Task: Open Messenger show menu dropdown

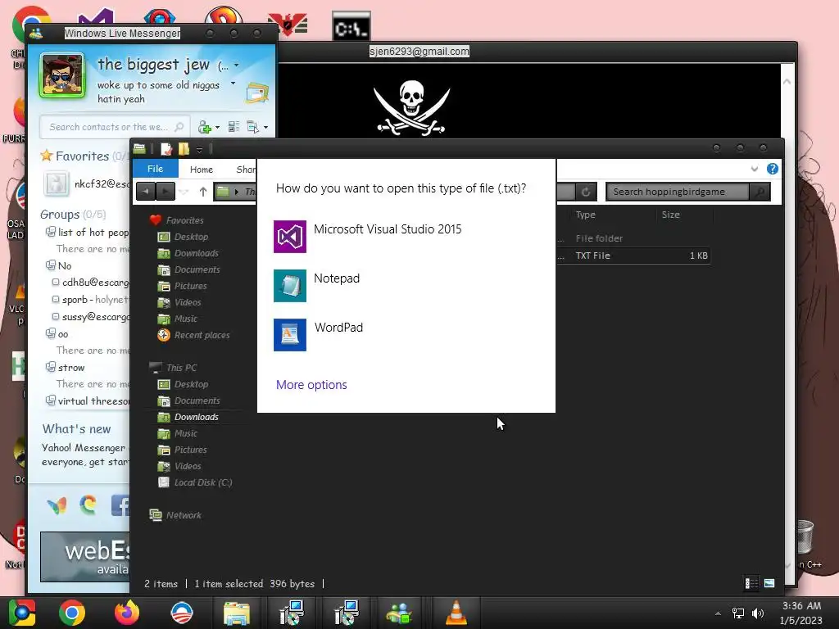Action: pos(256,127)
